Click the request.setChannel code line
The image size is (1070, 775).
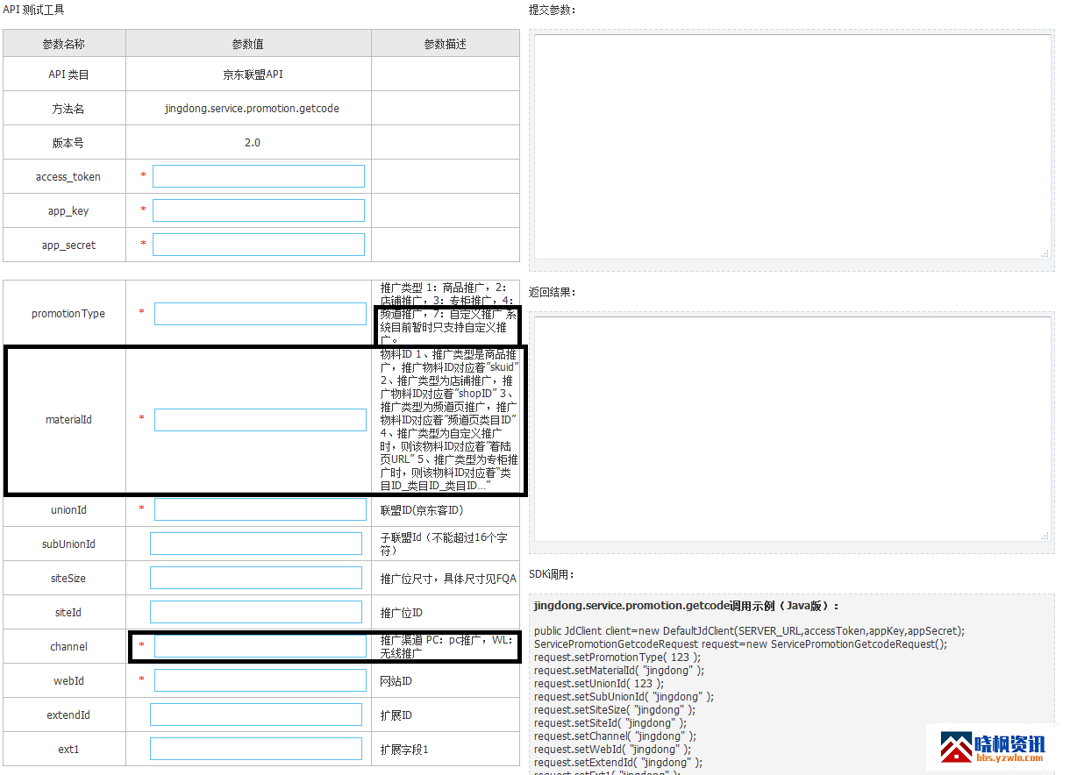[615, 736]
